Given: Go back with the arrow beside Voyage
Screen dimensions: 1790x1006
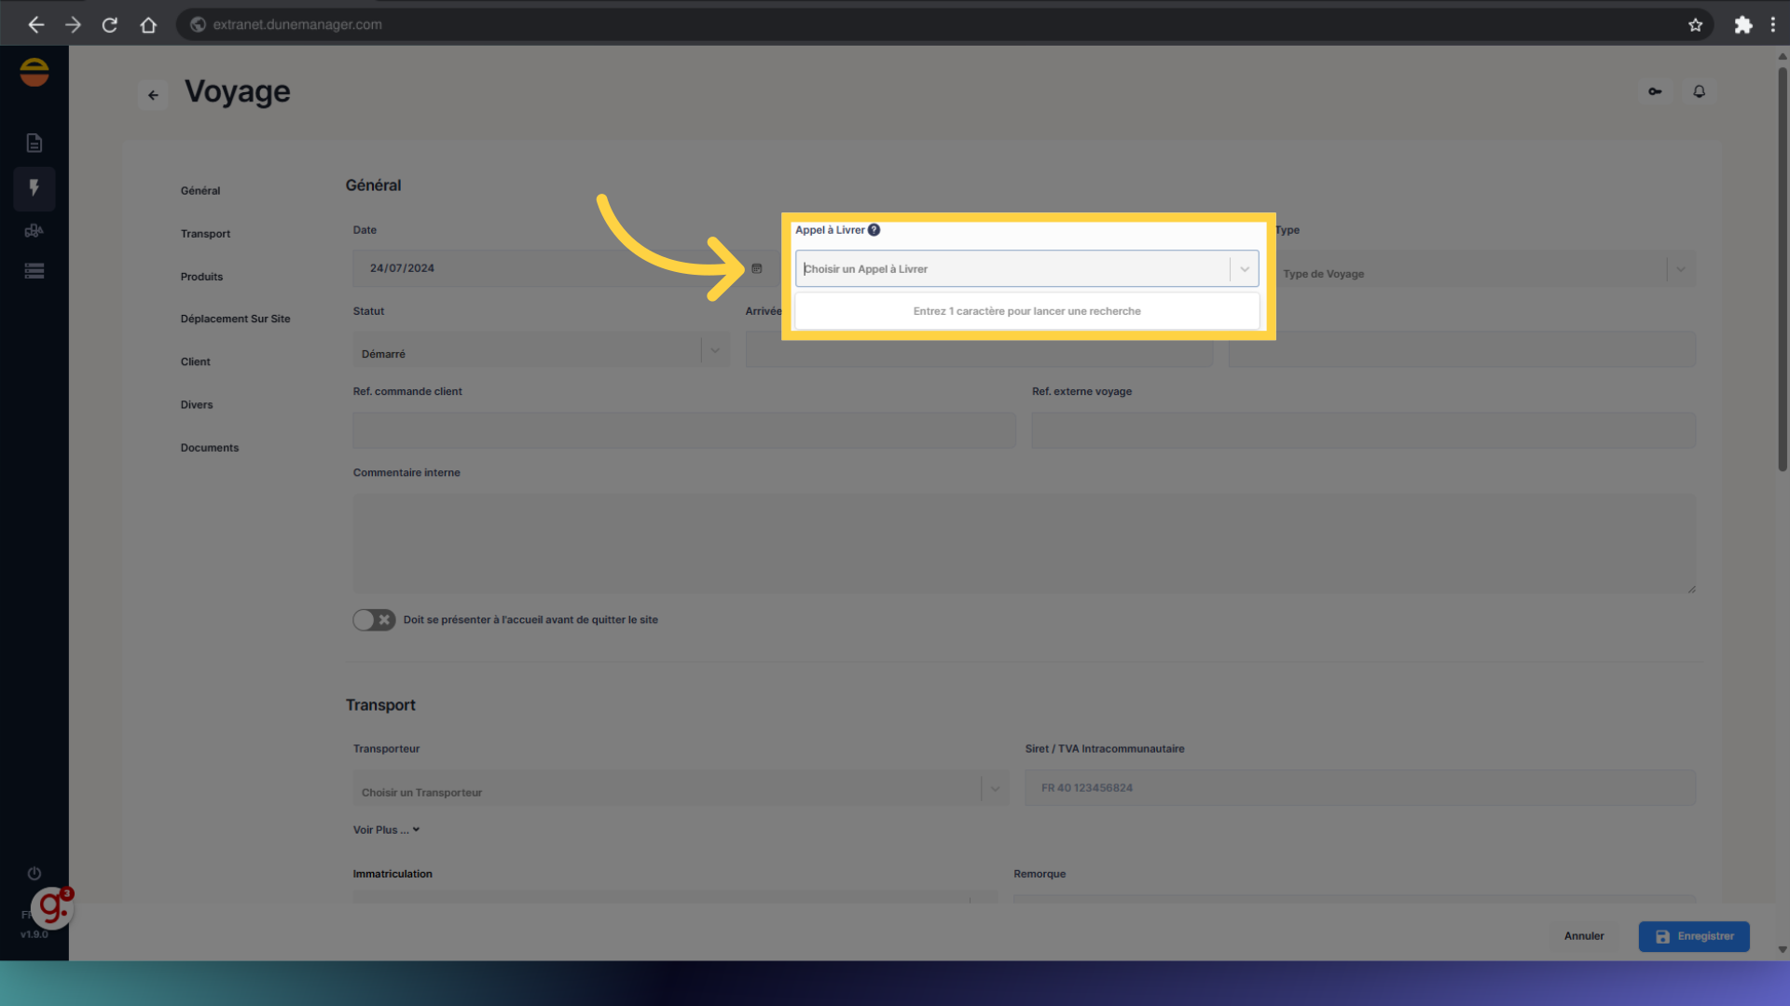Looking at the screenshot, I should coord(153,95).
